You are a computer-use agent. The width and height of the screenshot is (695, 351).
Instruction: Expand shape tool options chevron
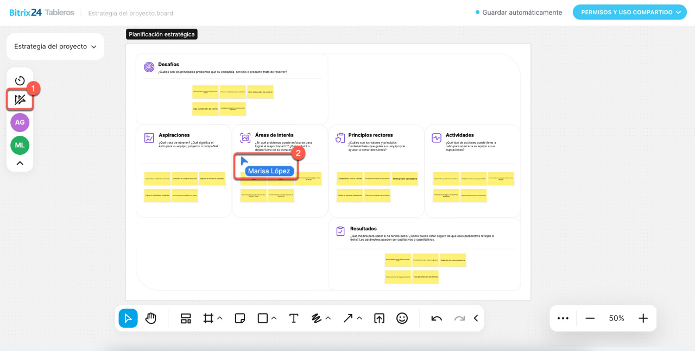(274, 318)
